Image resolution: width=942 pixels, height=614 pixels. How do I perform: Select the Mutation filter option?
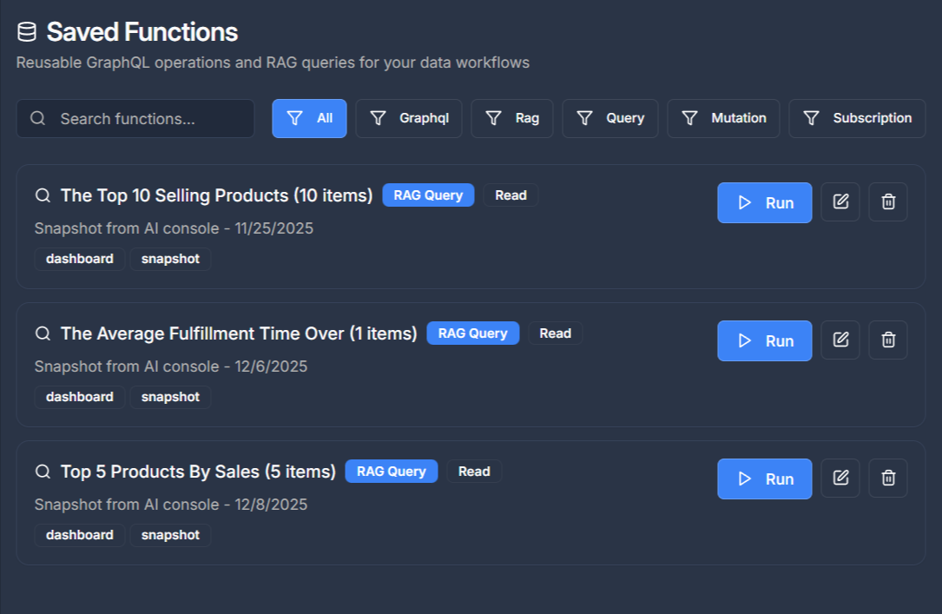(x=723, y=117)
